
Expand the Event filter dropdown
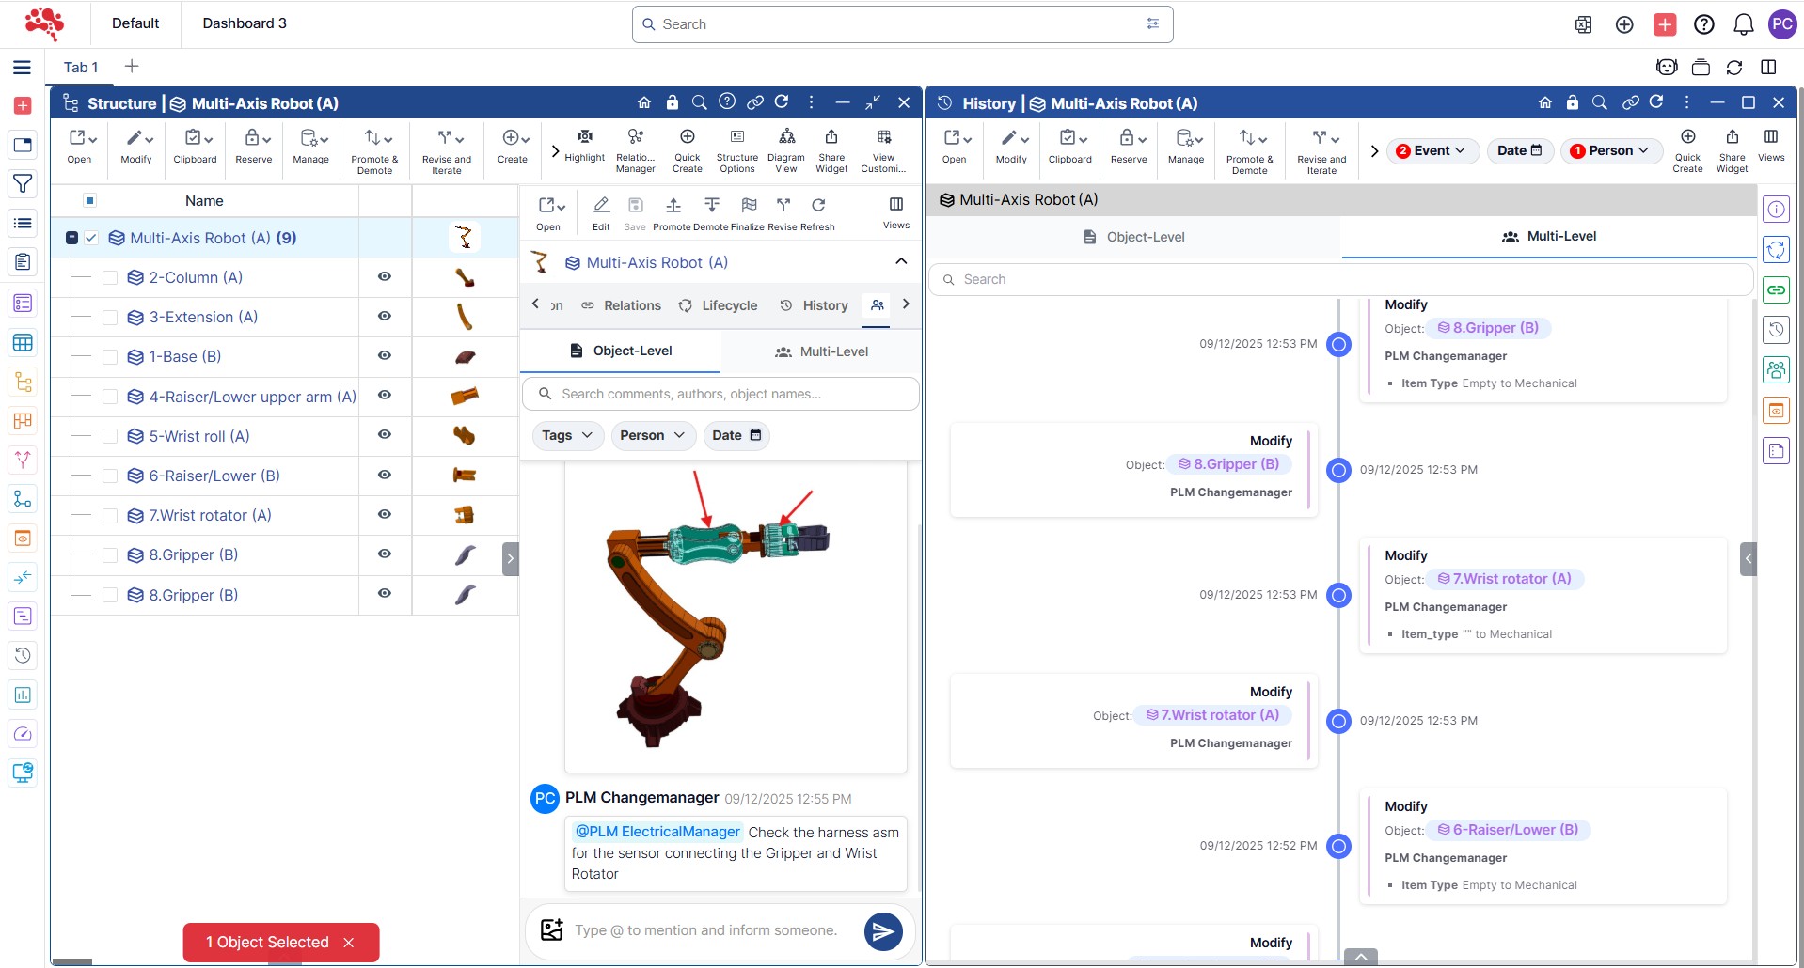pos(1432,150)
